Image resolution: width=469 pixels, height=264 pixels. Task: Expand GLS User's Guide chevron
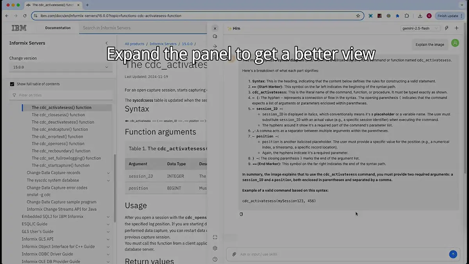[108, 232]
